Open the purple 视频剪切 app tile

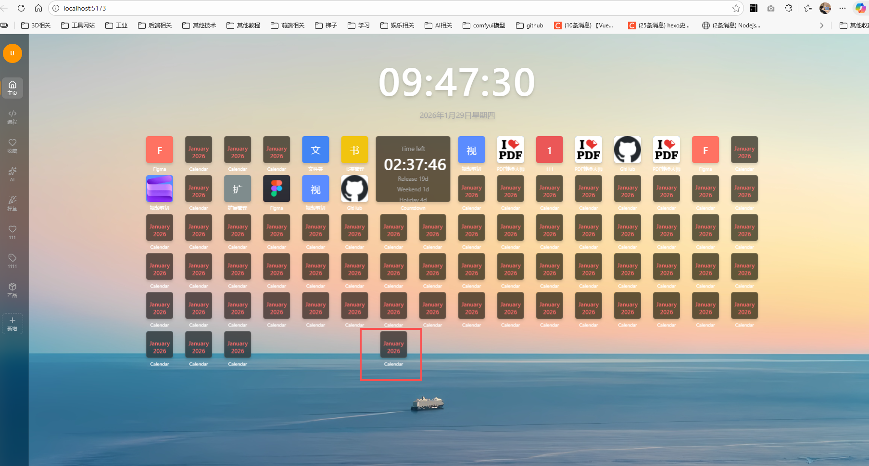tap(160, 189)
